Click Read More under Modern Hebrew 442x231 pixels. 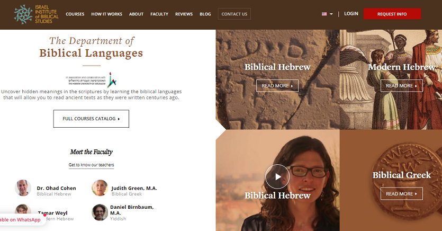pos(401,86)
